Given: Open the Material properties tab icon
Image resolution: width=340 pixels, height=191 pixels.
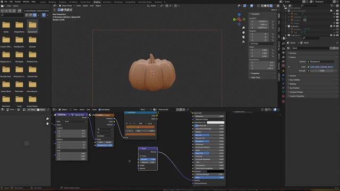Looking at the screenshot, I should tap(283, 96).
